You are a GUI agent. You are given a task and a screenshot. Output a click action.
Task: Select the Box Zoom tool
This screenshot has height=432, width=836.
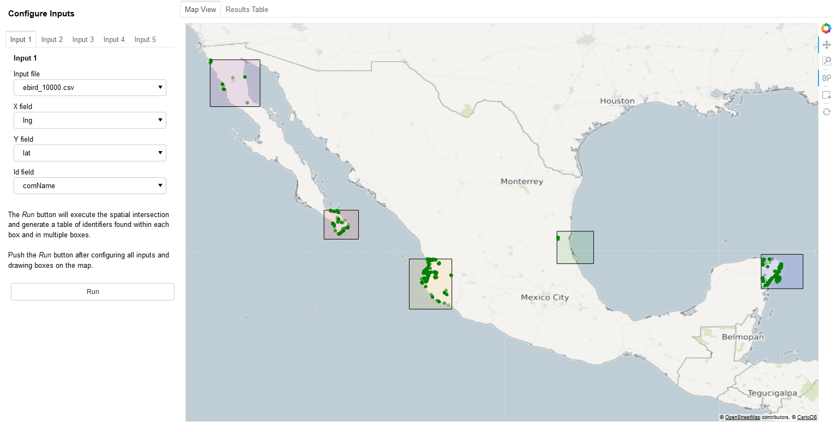tap(827, 61)
